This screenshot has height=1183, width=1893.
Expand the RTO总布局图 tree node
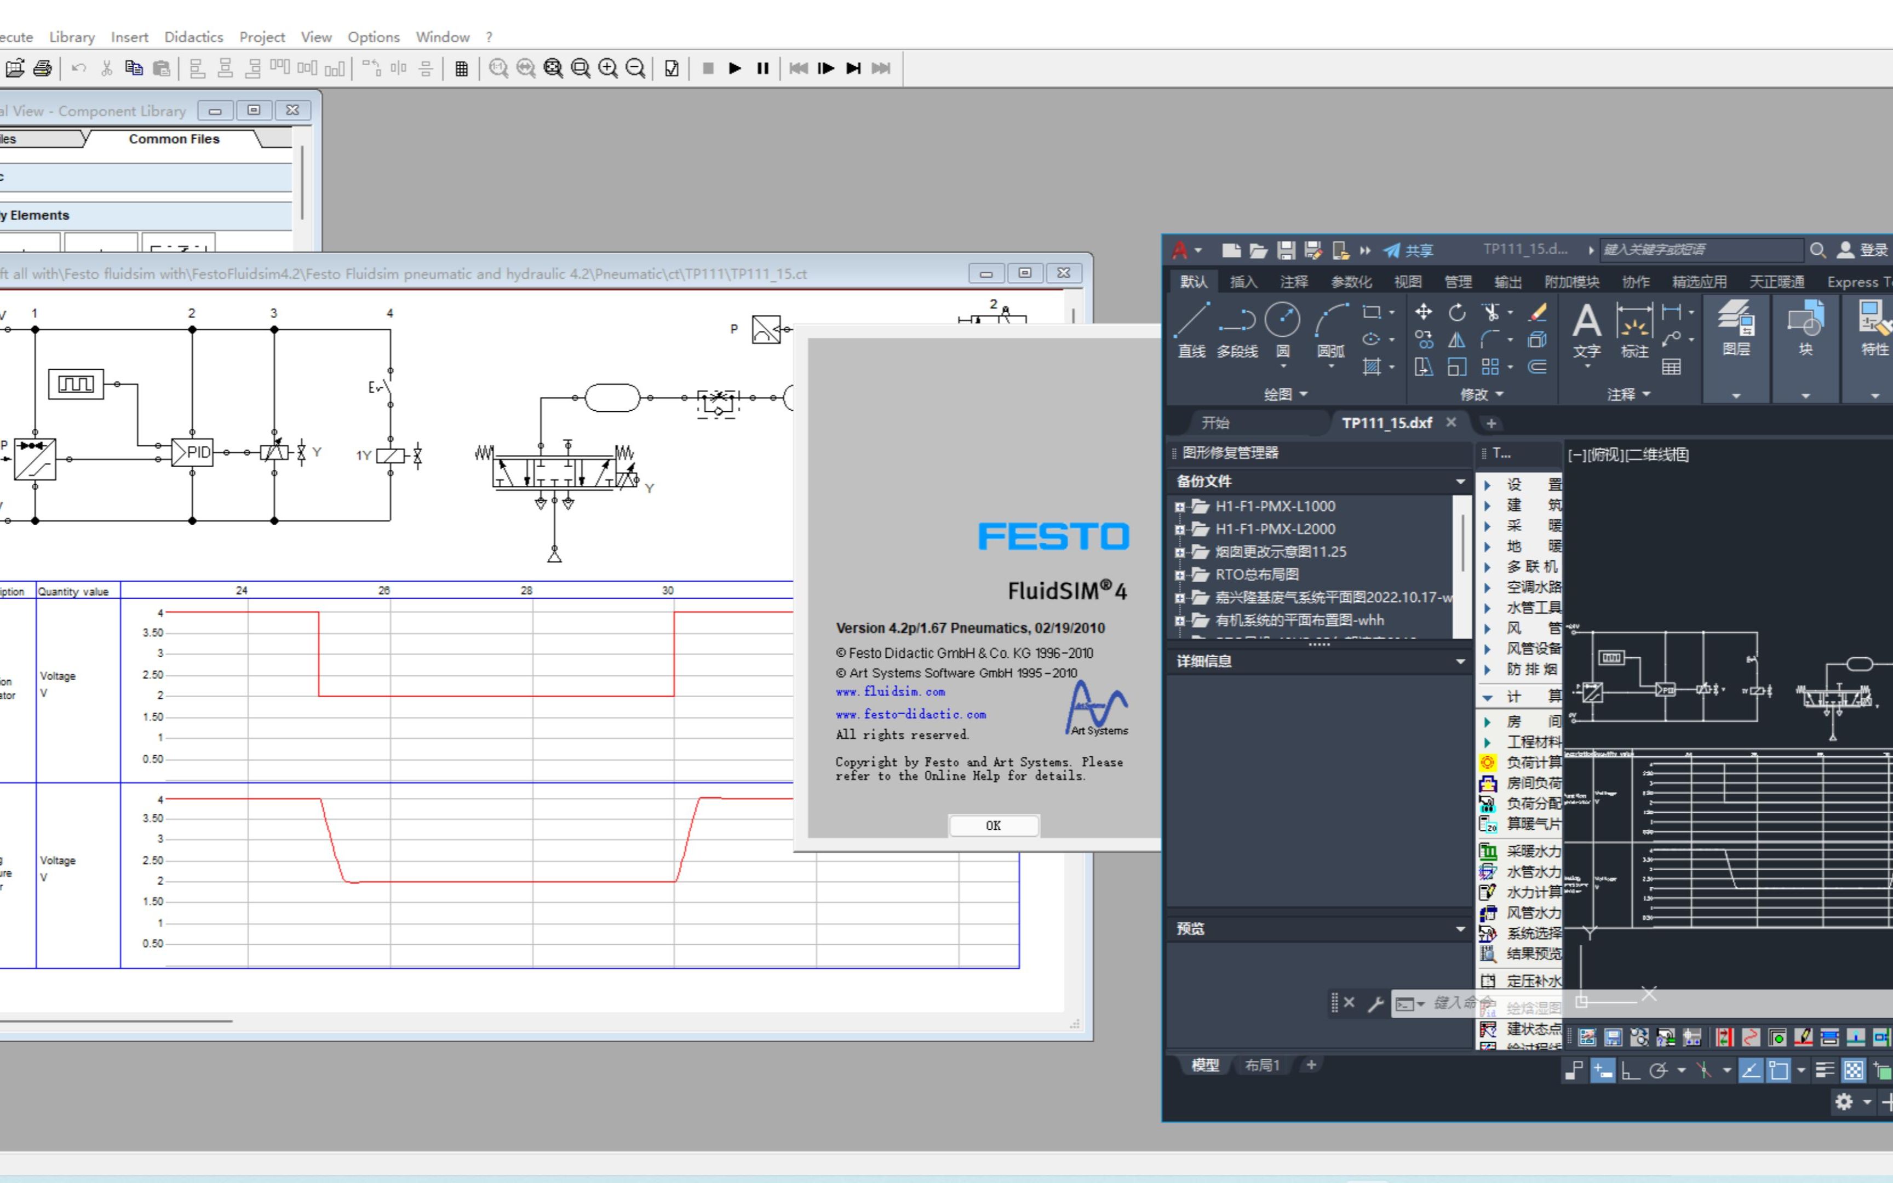[x=1180, y=575]
